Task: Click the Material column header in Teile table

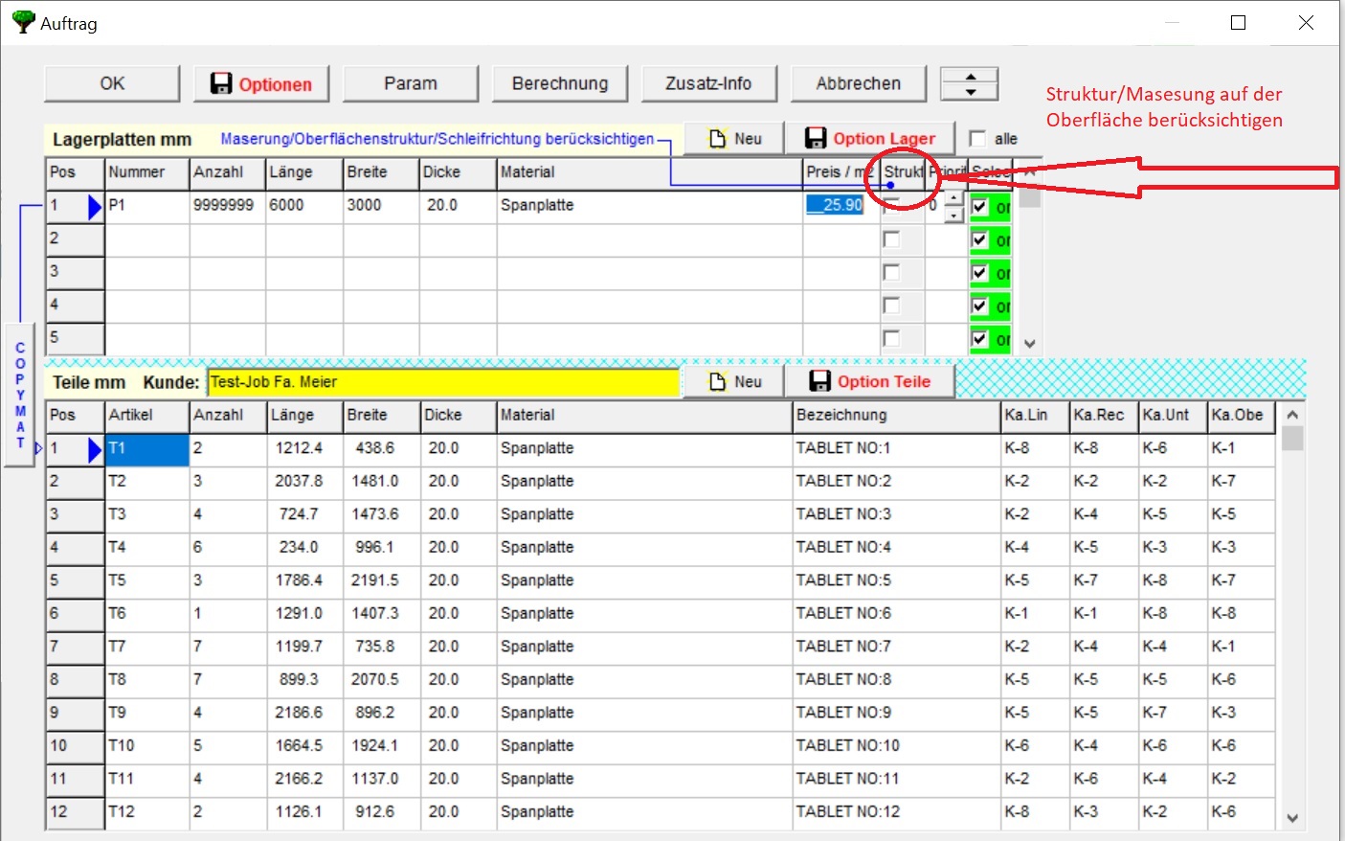Action: click(x=644, y=416)
